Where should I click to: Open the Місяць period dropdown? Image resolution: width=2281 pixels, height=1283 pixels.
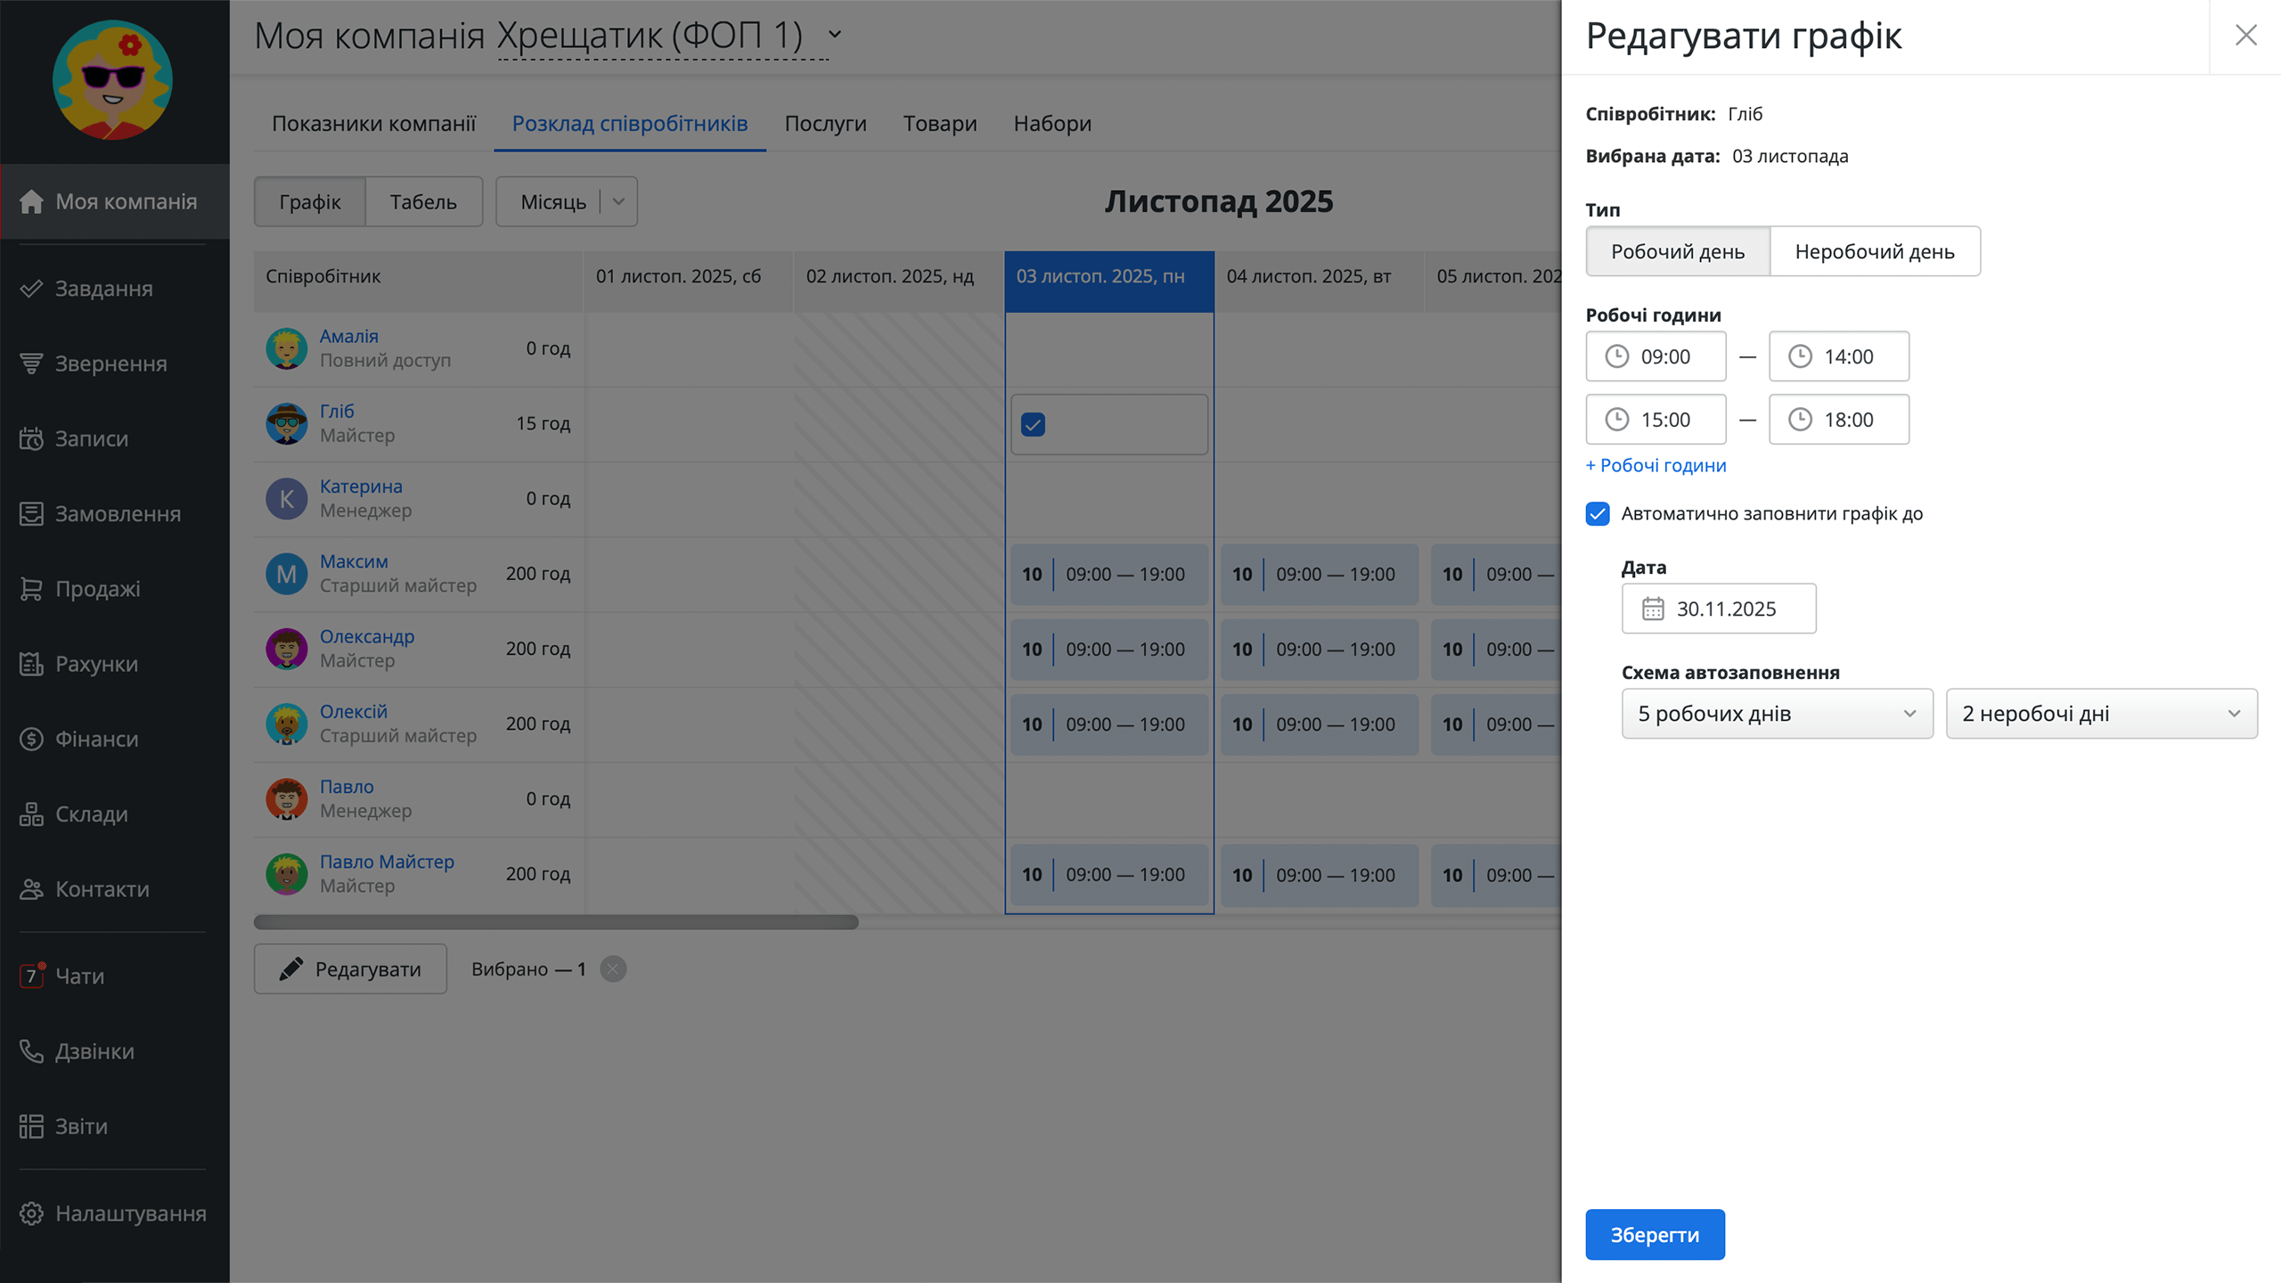point(567,202)
